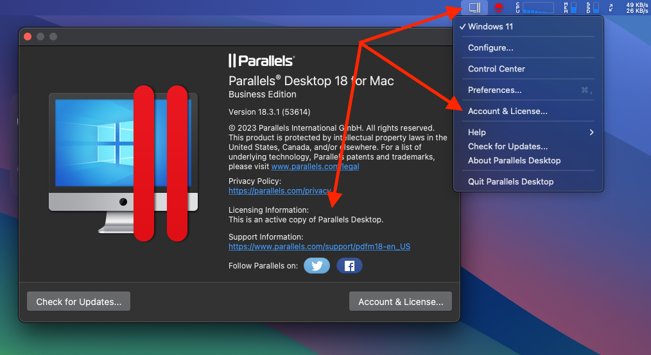Image resolution: width=651 pixels, height=355 pixels.
Task: Click the SSD disk usage indicator
Action: point(592,8)
